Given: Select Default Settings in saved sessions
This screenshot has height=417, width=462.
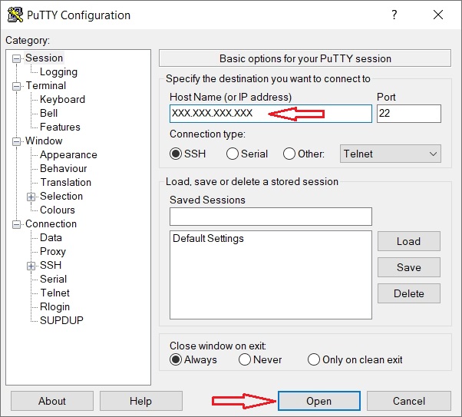Looking at the screenshot, I should pos(208,239).
